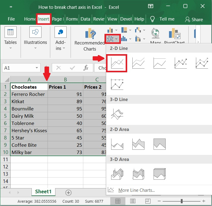Choose the first 2-D Area chart
The width and height of the screenshot is (212, 206).
point(117,144)
